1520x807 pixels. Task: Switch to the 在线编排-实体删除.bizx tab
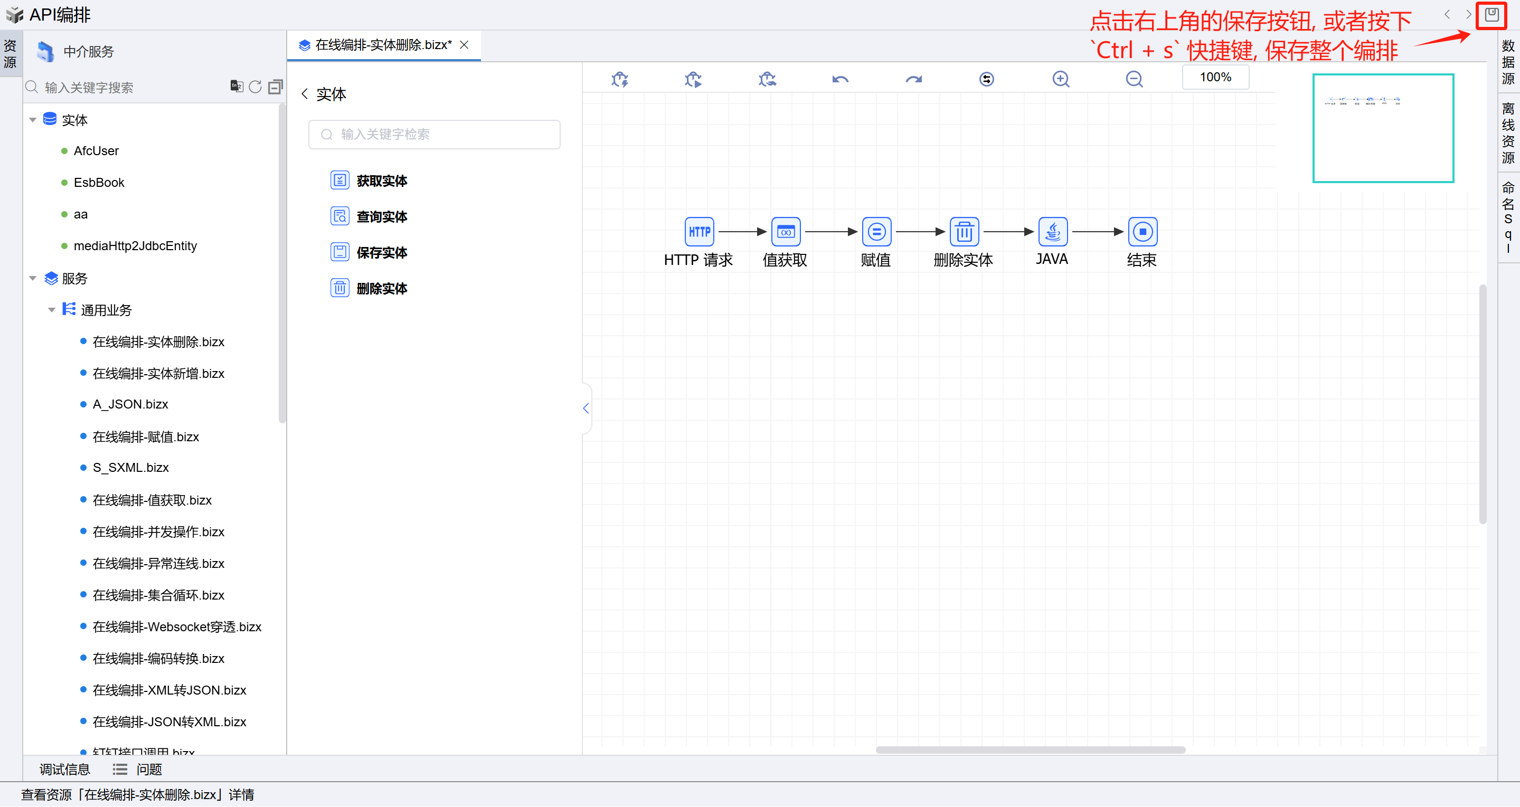(x=383, y=45)
